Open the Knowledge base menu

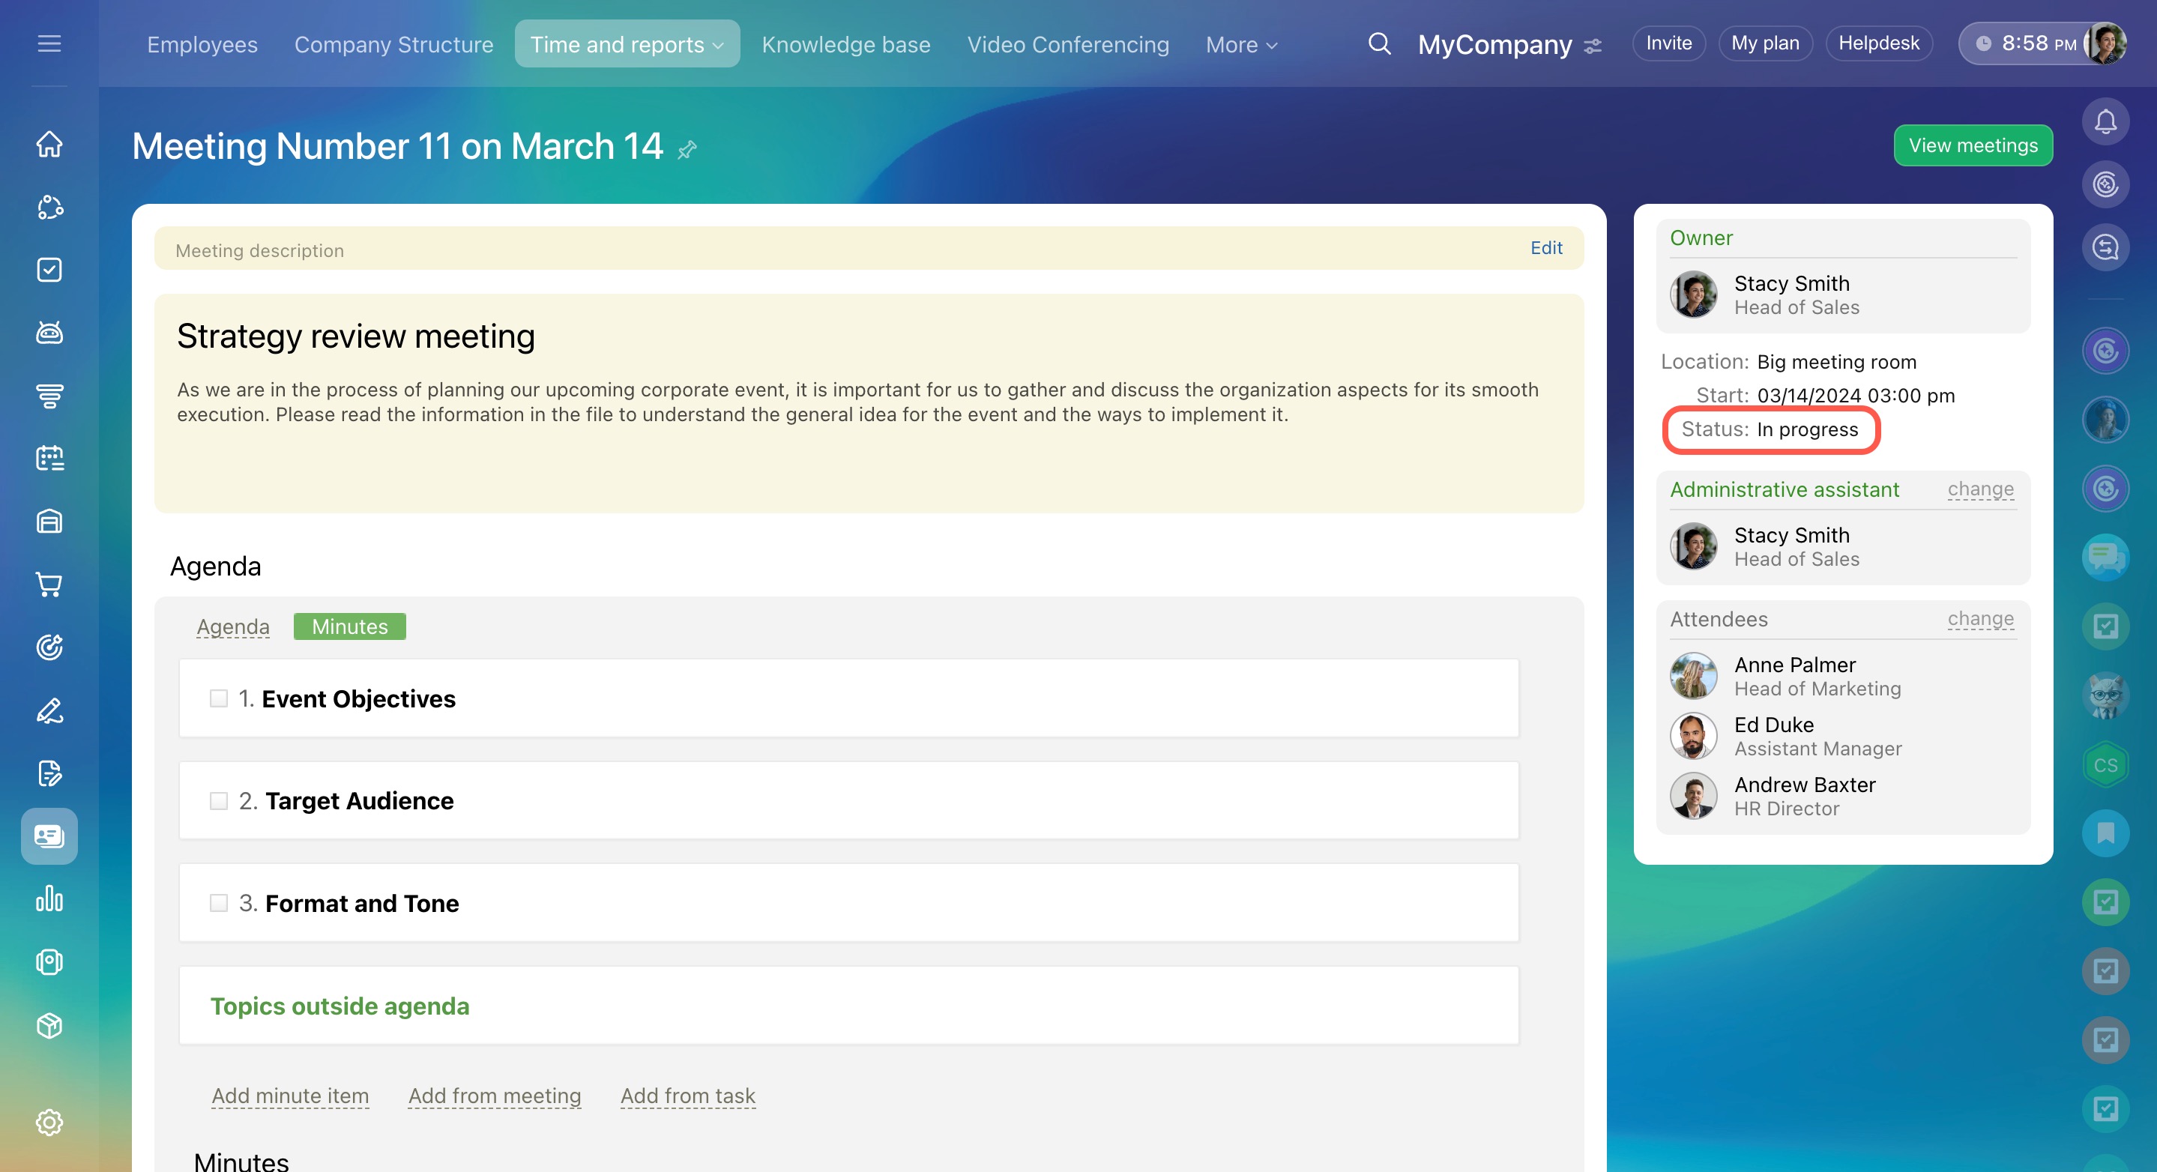point(845,44)
